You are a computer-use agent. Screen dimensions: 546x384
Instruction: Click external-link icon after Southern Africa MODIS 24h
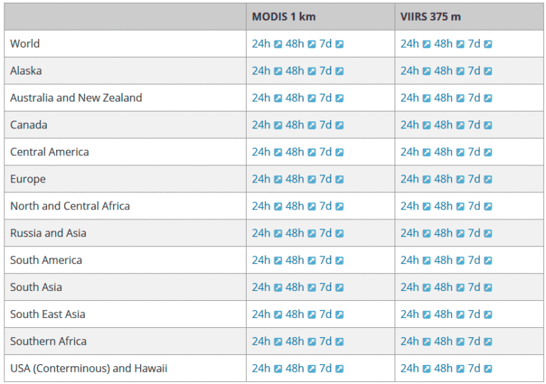tap(278, 341)
